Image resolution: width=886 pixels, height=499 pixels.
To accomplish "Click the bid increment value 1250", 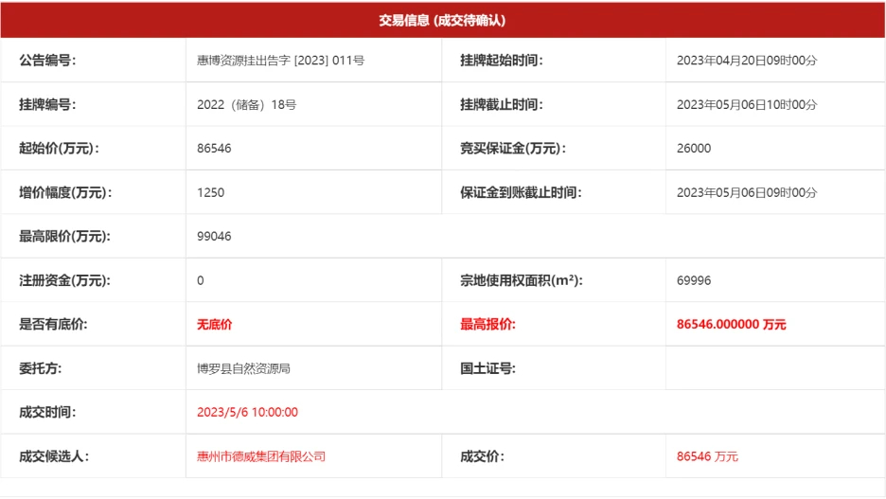I will pos(210,192).
